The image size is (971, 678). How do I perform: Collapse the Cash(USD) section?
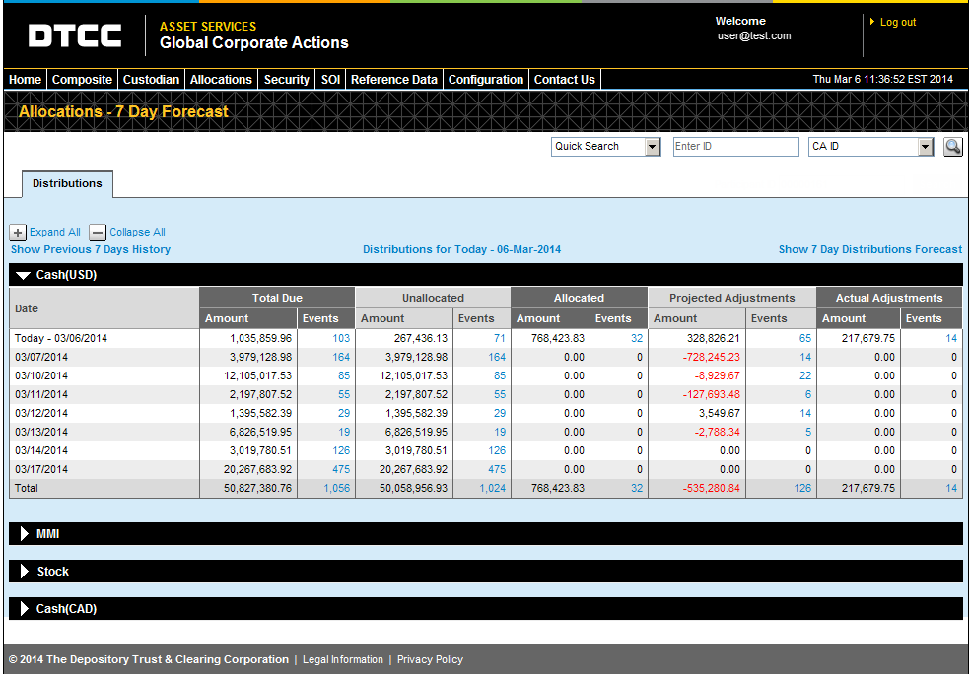point(25,275)
